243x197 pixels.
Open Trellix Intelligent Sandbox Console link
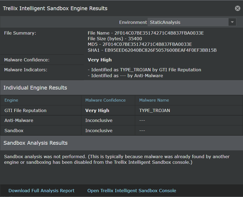pos(132,191)
